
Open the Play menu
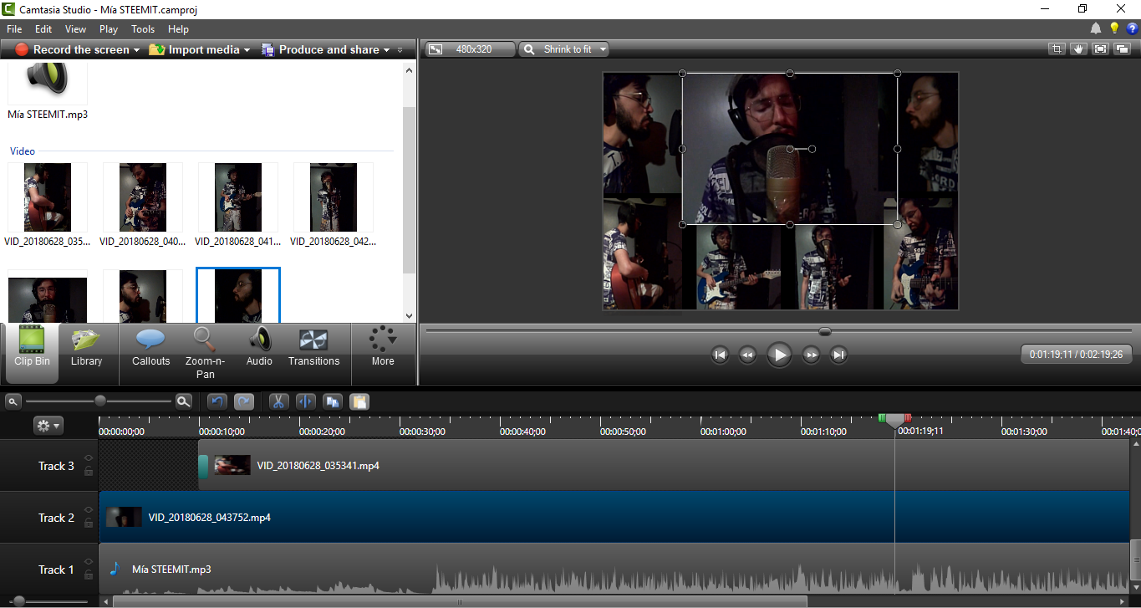109,29
